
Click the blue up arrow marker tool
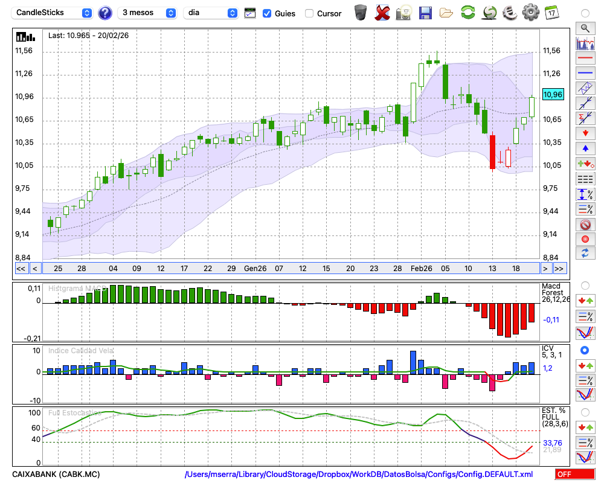click(x=585, y=149)
